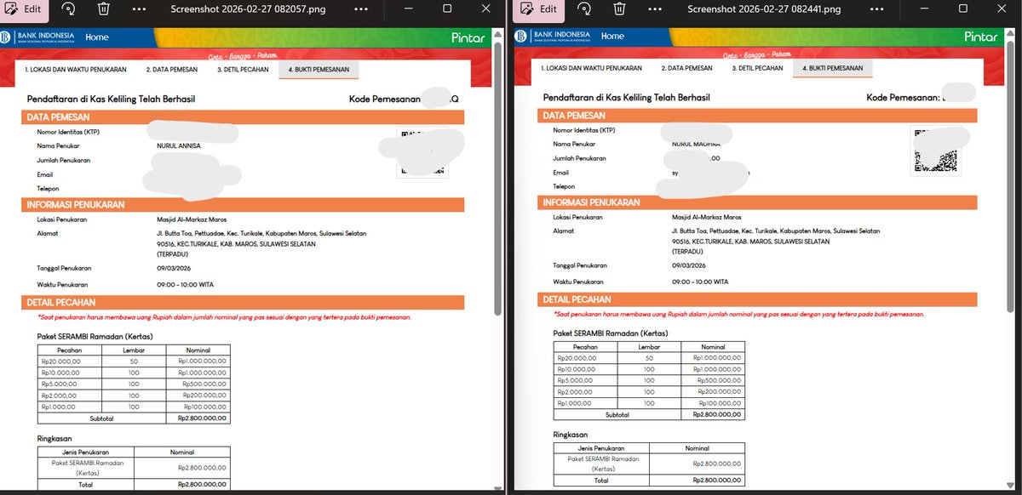Click the Nomor Identitas (KTP) label in the right window
The image size is (1022, 495).
pos(584,130)
